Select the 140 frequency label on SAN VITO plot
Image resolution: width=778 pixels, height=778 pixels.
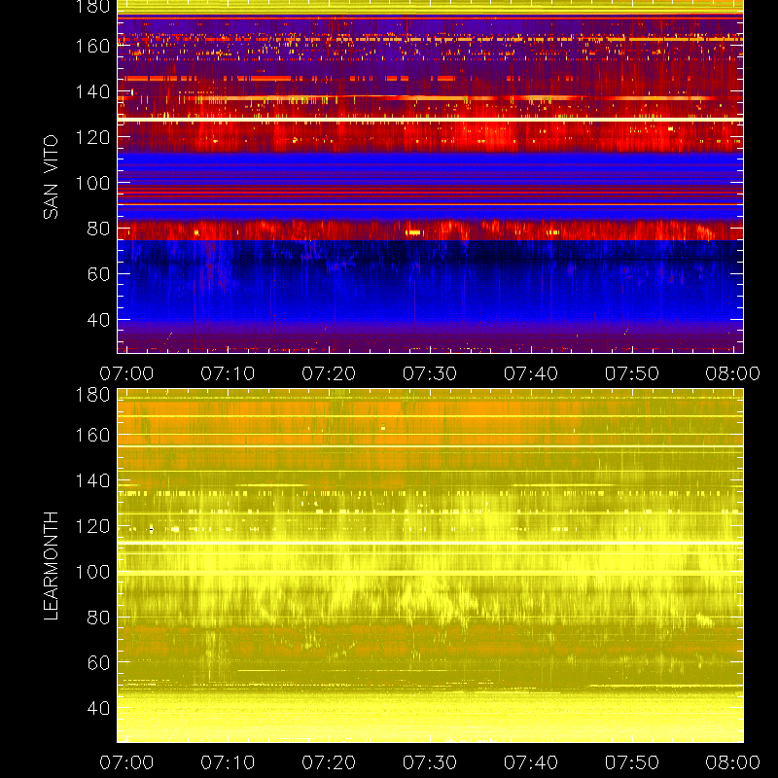[92, 91]
